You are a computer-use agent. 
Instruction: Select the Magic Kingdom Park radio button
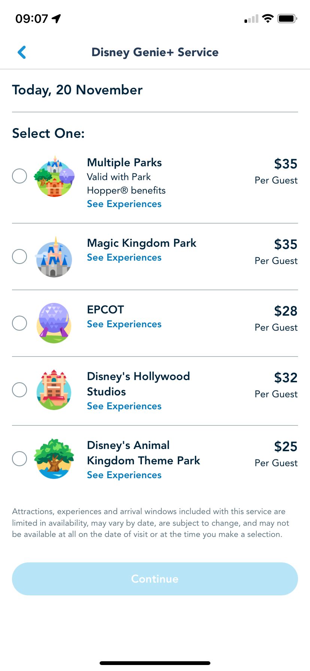pos(19,256)
